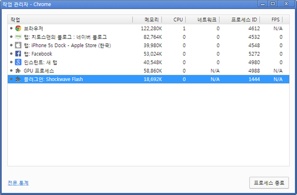Viewport: 297px width, 195px height.
Task: Click the Facebook tab icon
Action: [18, 54]
